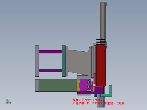Select the olive green rectangular body
The image size is (147, 110).
point(58,85)
